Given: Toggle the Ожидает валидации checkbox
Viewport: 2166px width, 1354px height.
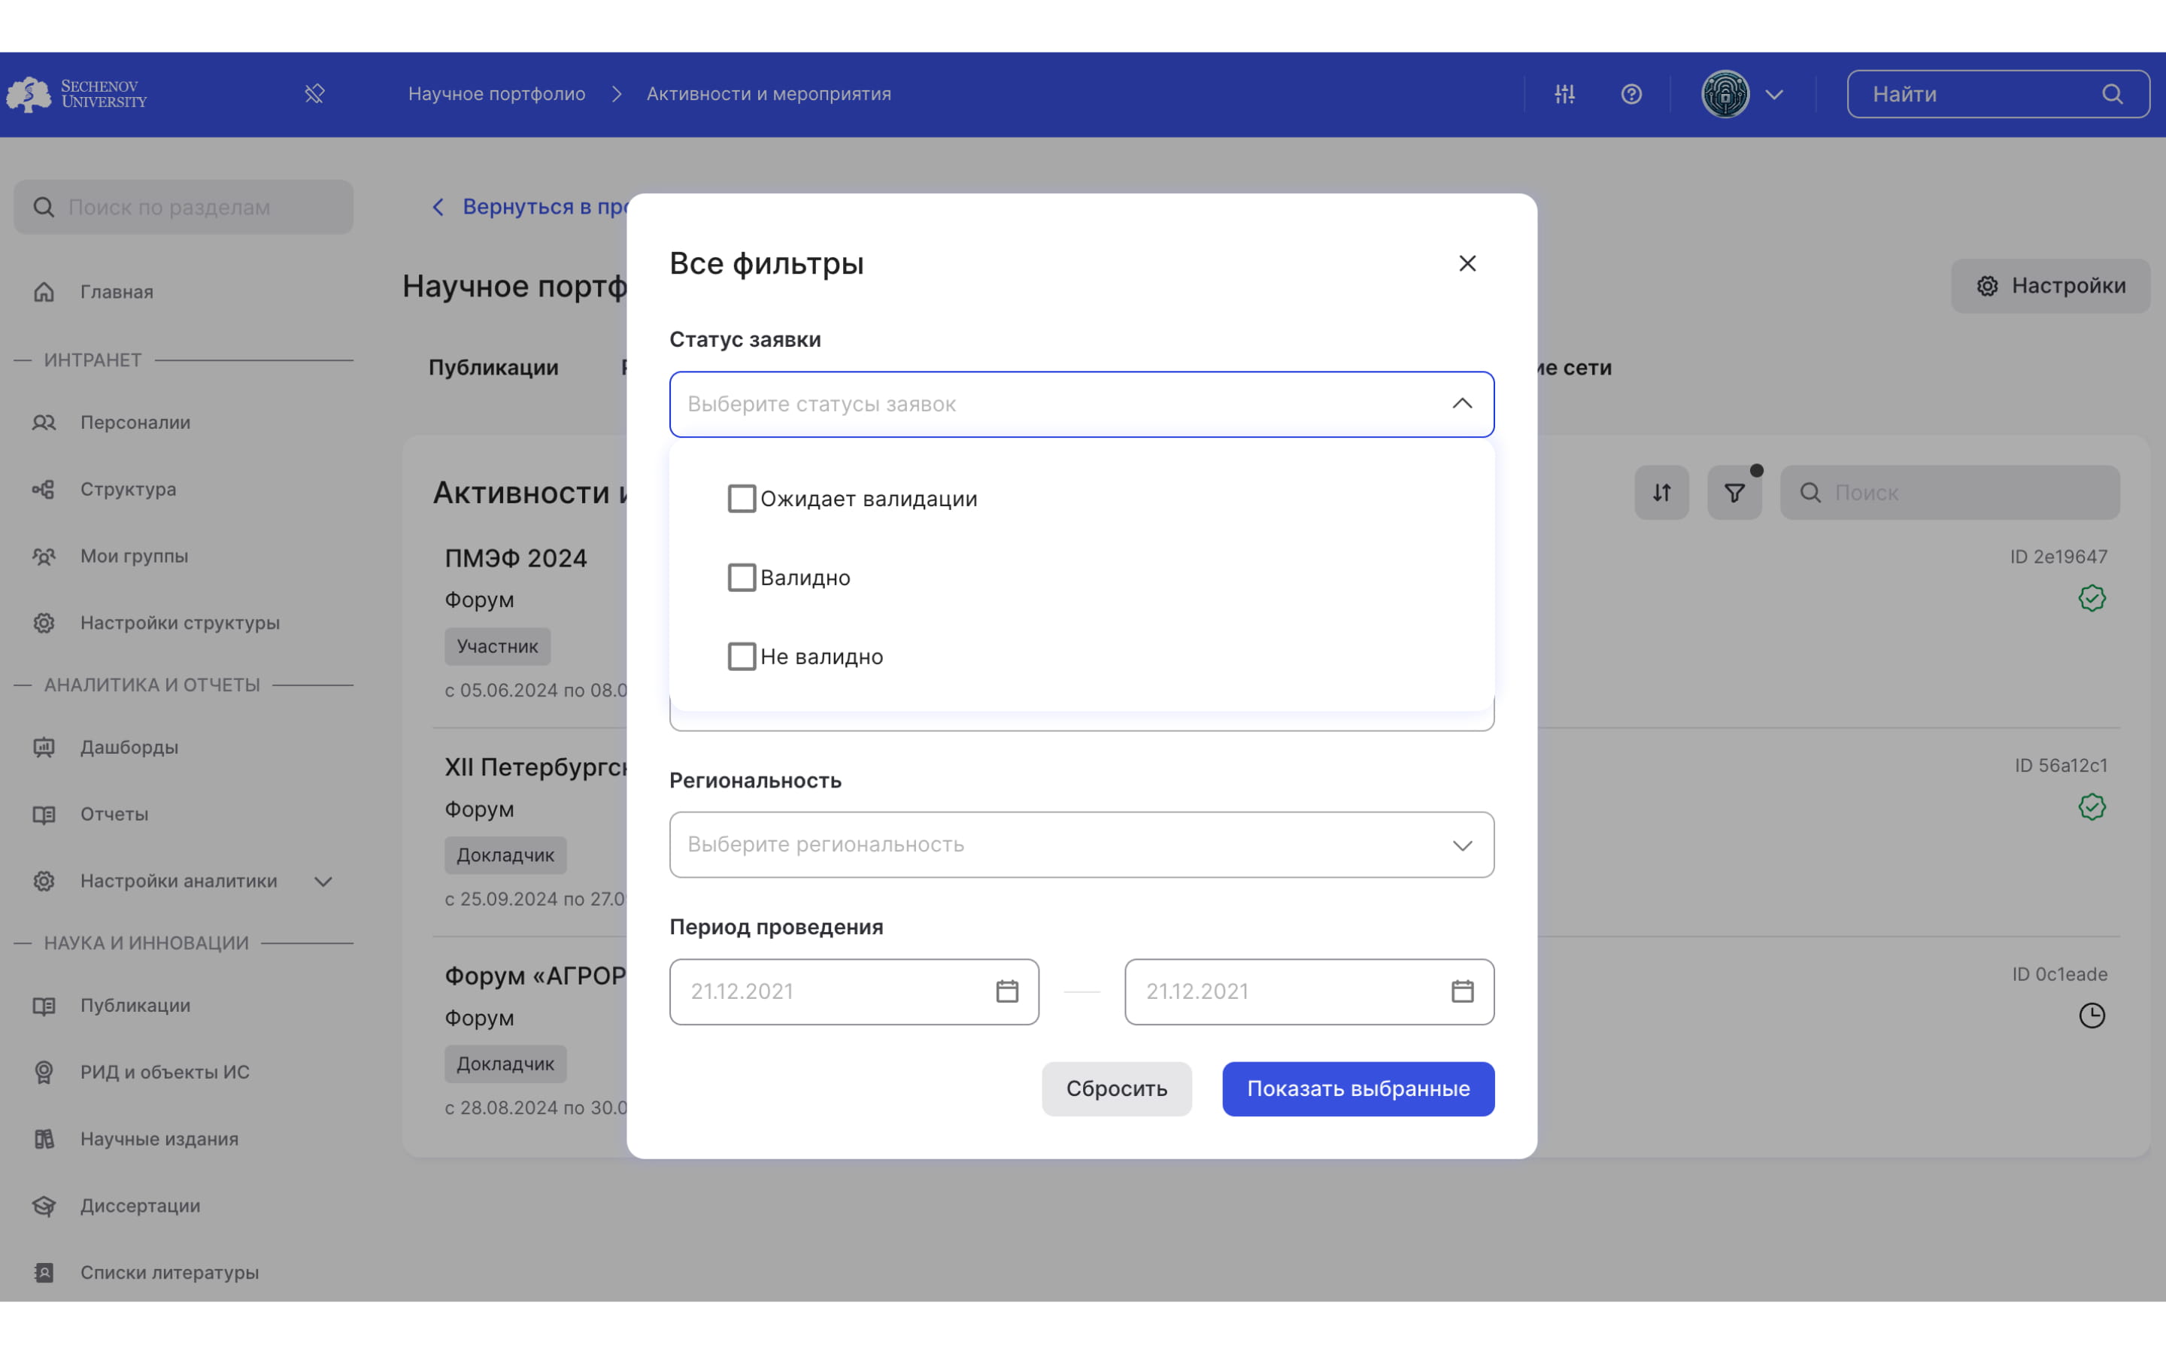Looking at the screenshot, I should pyautogui.click(x=741, y=499).
